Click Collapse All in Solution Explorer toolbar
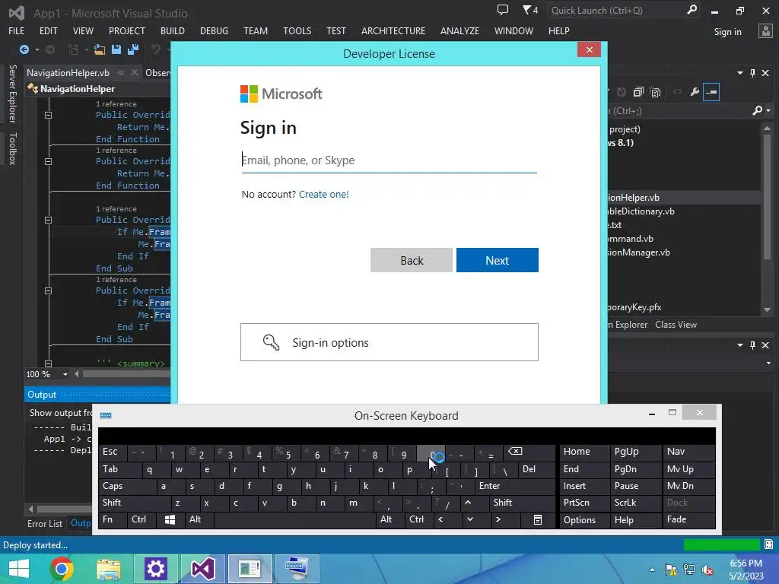This screenshot has width=779, height=584. click(x=638, y=92)
